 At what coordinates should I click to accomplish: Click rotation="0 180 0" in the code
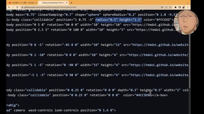(x=68, y=30)
